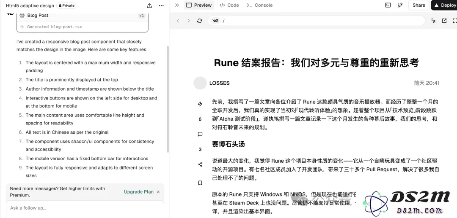Click the preview URL address bar
457x218 pixels.
tap(316, 21)
